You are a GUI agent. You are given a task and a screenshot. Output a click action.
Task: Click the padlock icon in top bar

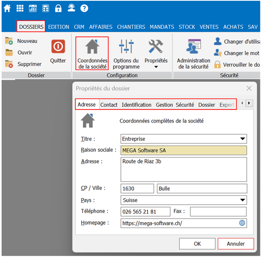click(58, 8)
